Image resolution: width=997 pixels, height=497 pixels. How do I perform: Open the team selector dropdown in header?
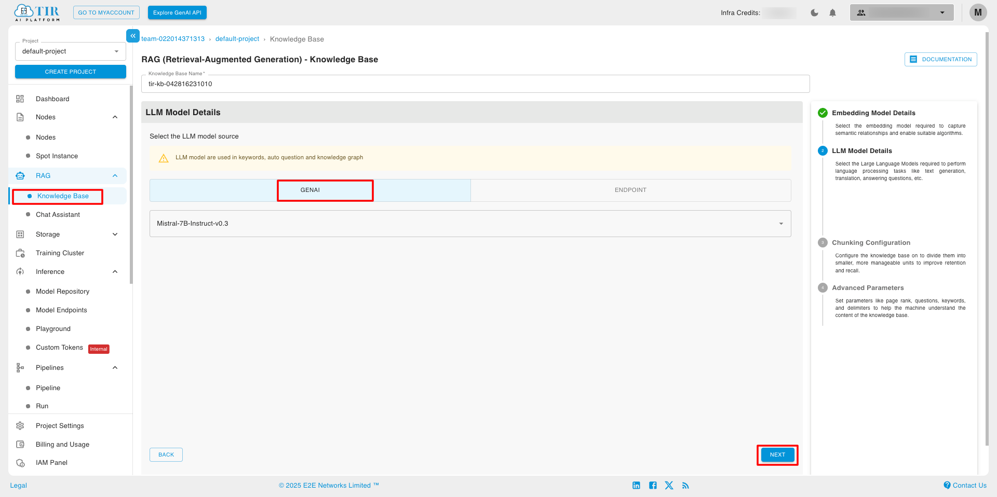[901, 12]
